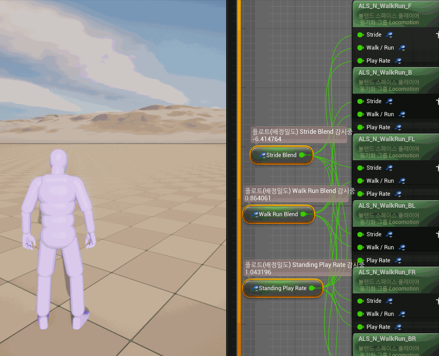Image resolution: width=439 pixels, height=356 pixels.
Task: Click the output pin of the Walk Run Blend node
Action: (x=304, y=214)
